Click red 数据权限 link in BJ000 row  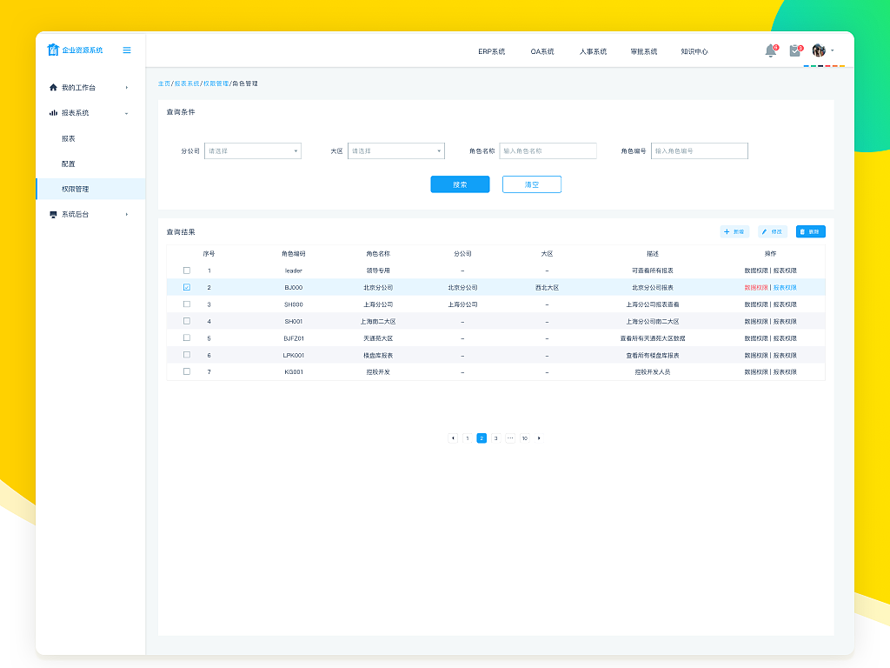(x=756, y=288)
